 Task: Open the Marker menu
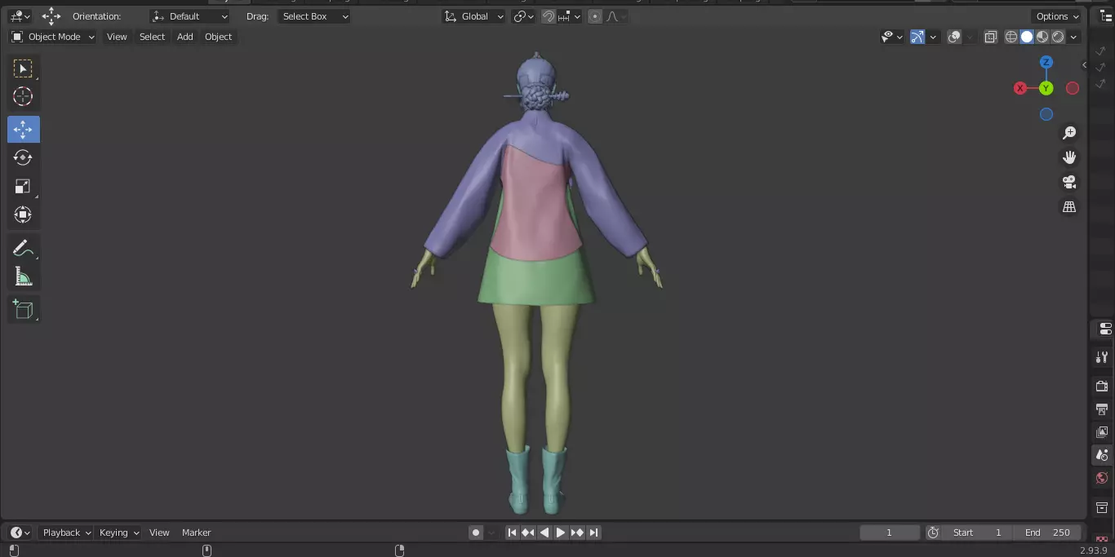point(196,533)
